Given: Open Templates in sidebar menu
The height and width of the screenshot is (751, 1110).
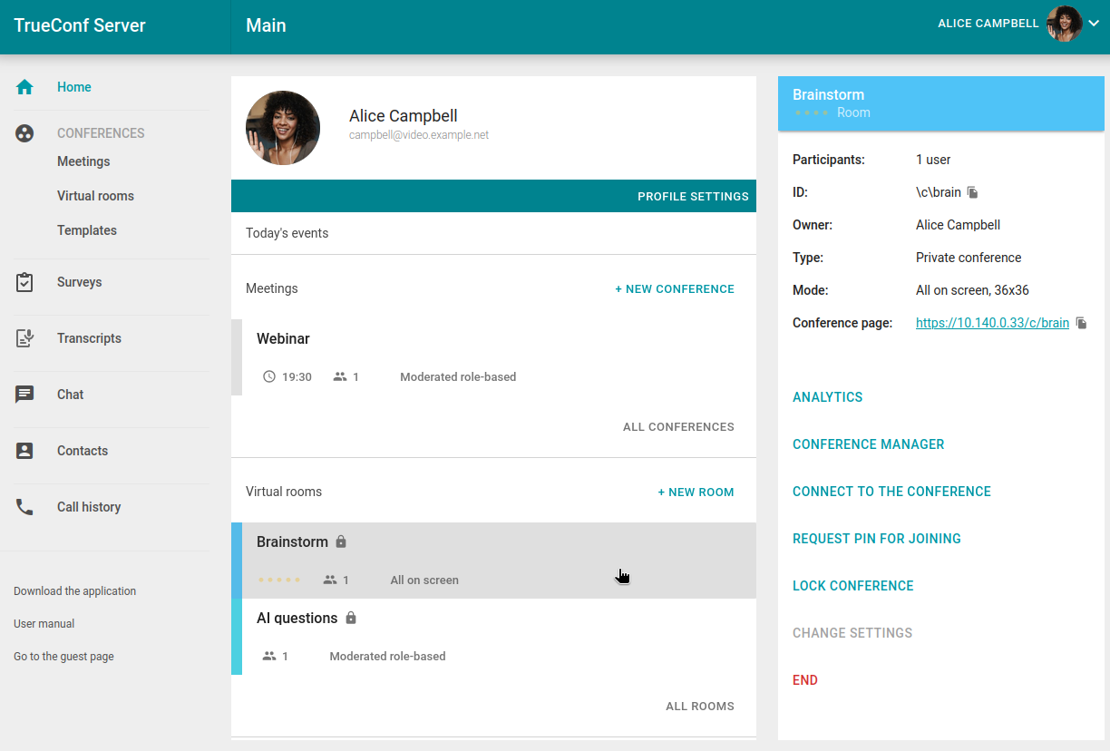Looking at the screenshot, I should [x=87, y=230].
